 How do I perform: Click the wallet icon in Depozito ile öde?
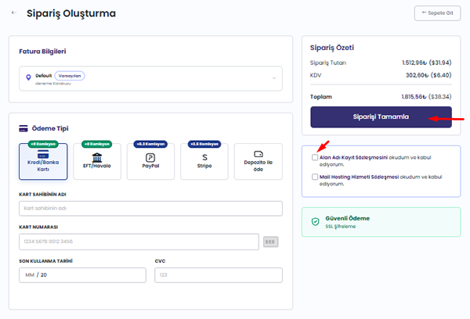click(x=258, y=154)
